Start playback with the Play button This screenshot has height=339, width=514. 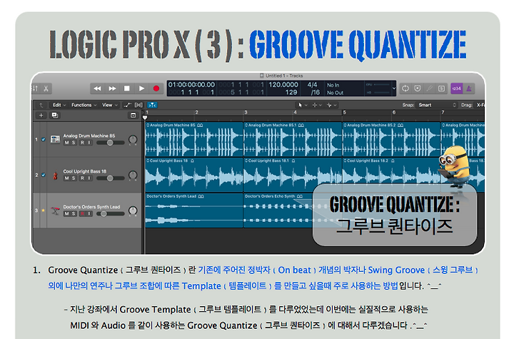tap(141, 88)
